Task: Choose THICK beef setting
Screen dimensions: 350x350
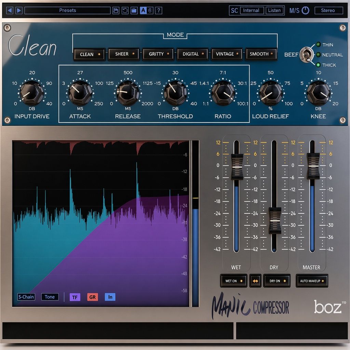Action: coord(326,65)
